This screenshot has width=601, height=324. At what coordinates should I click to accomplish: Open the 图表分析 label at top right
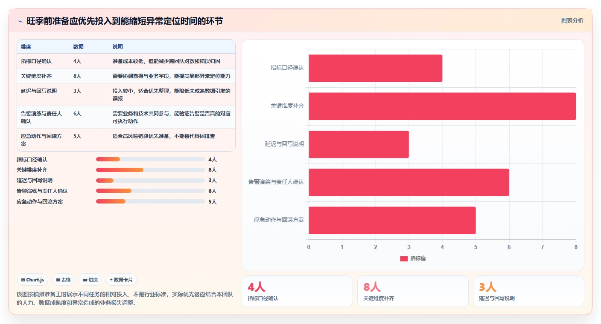(x=572, y=21)
